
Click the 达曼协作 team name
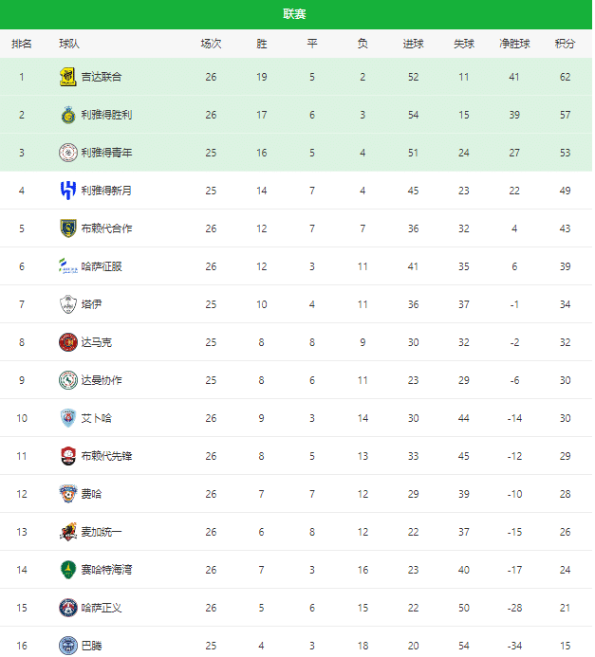coord(102,380)
